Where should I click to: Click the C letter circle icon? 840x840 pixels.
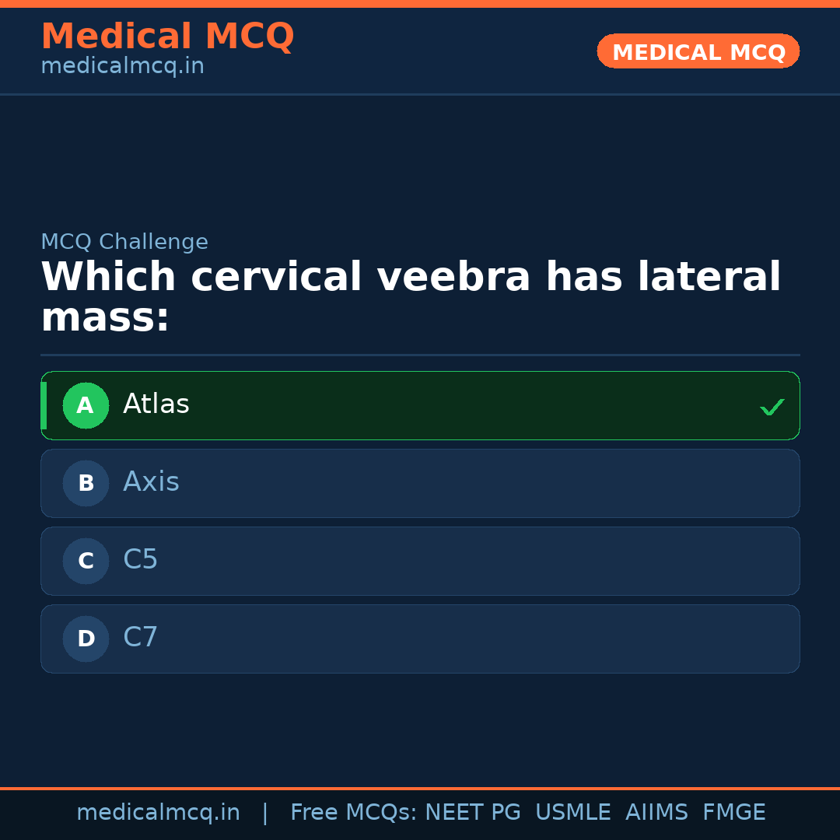[x=86, y=561]
